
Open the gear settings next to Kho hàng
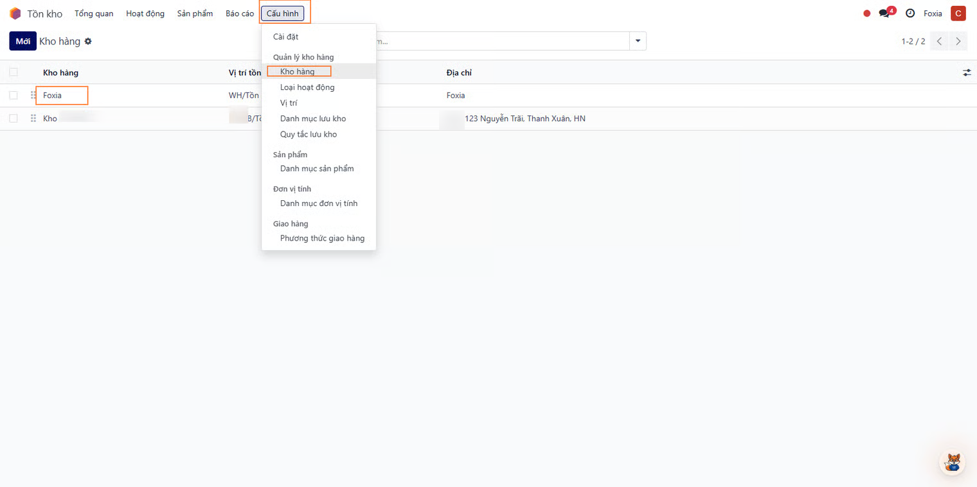(x=88, y=41)
